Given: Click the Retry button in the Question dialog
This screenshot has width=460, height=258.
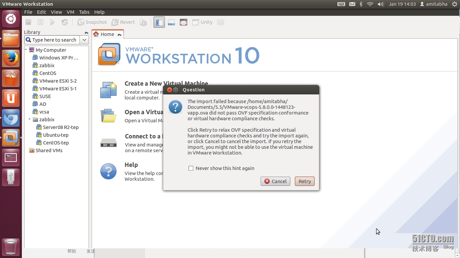Looking at the screenshot, I should tap(304, 181).
